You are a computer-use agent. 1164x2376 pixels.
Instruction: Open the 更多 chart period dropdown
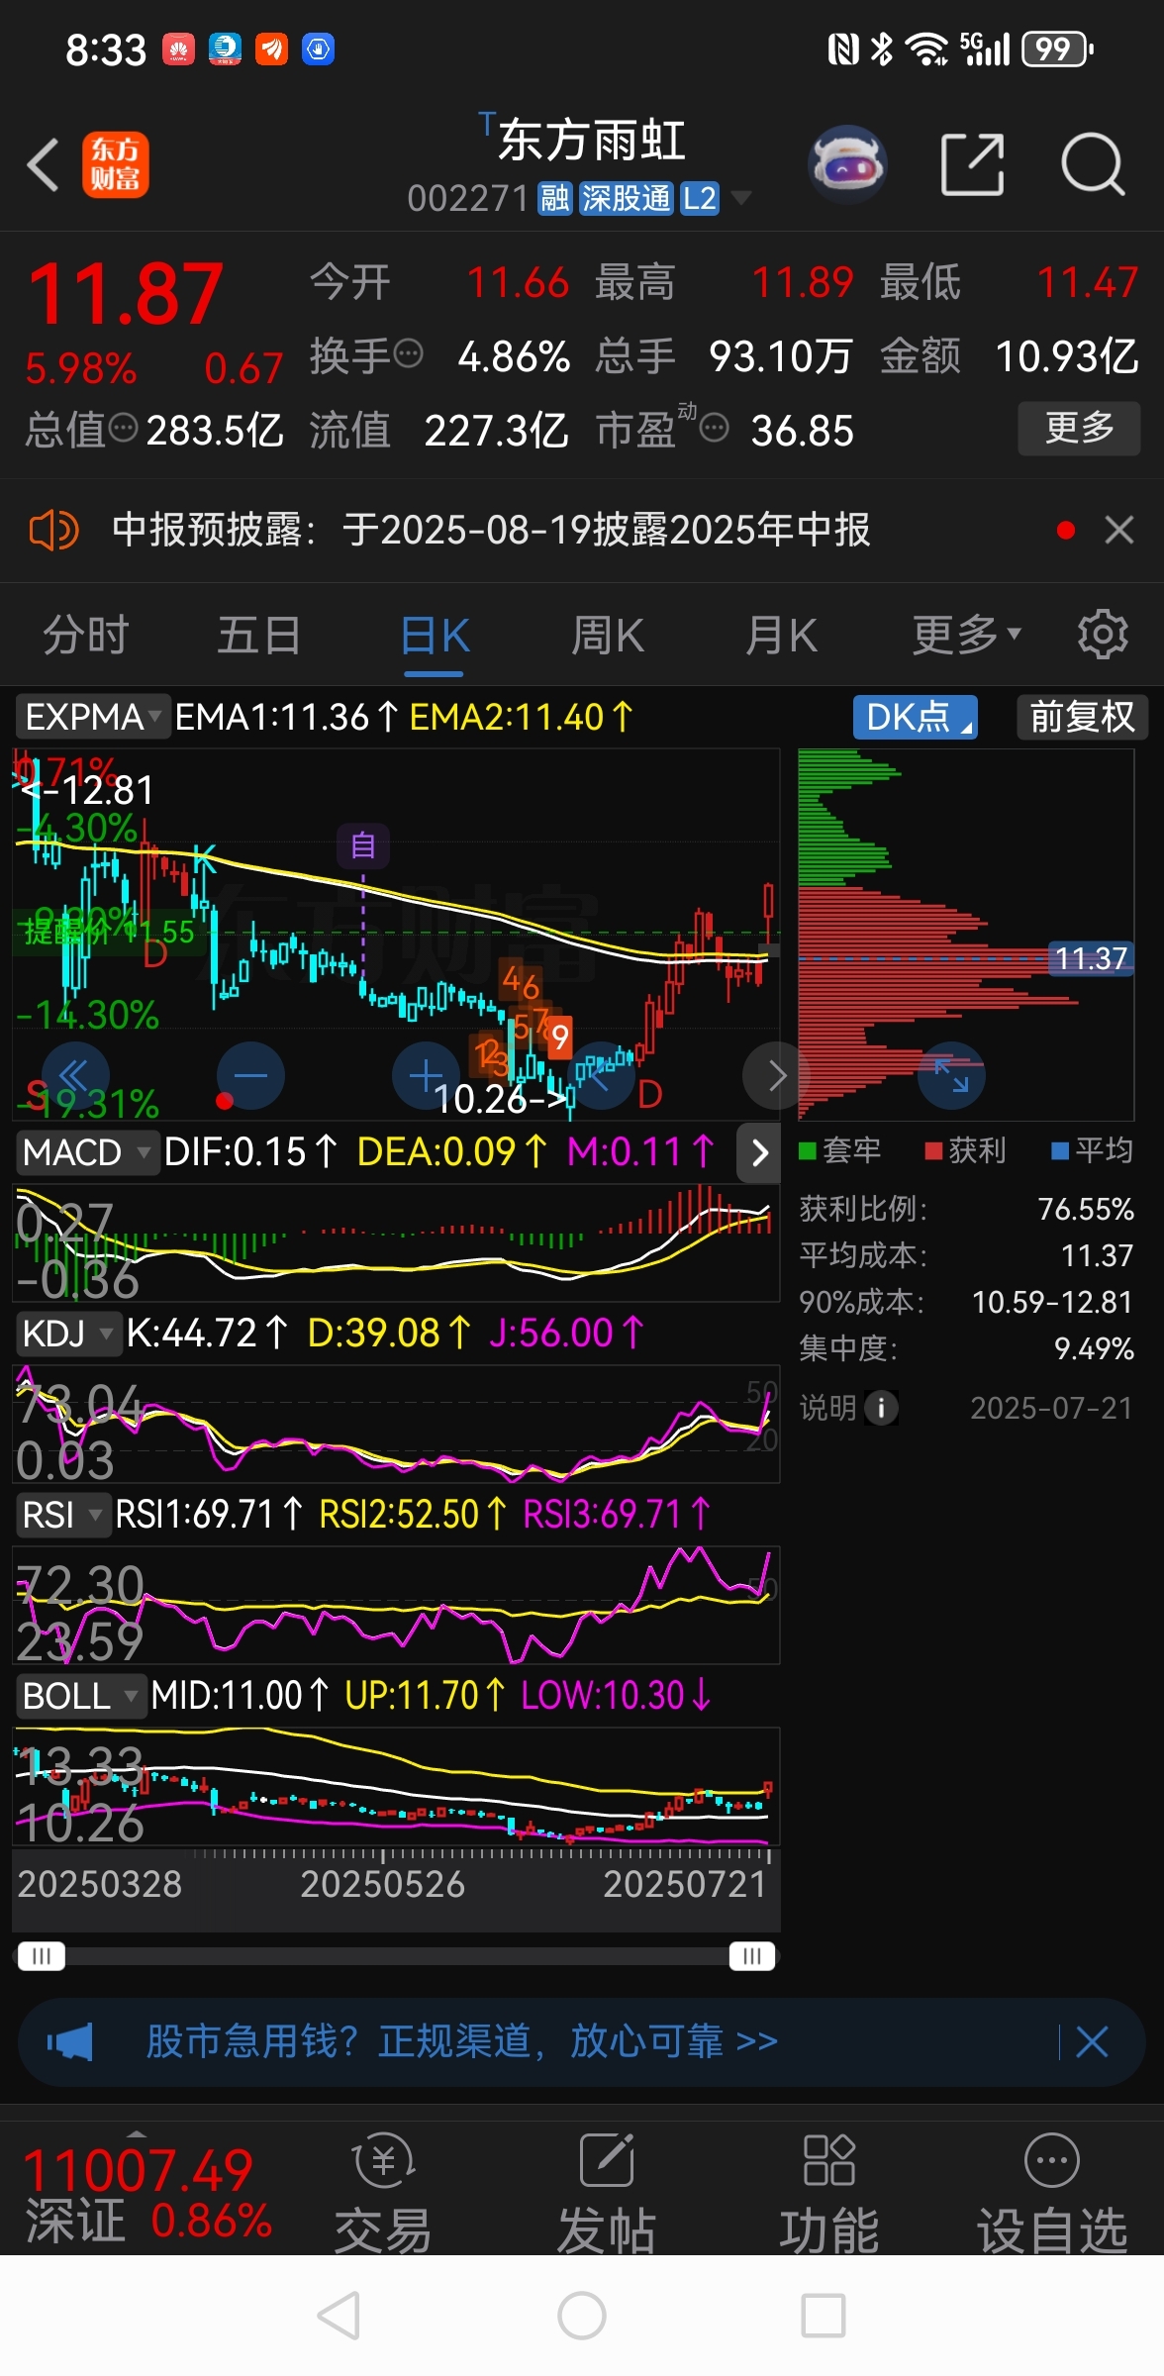[x=966, y=635]
